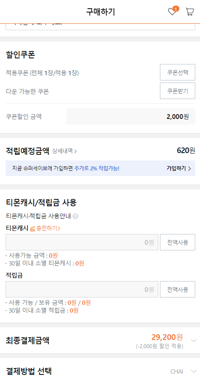The image size is (200, 384).
Task: Click the 충전하기 coin stack icon
Action: point(33,229)
